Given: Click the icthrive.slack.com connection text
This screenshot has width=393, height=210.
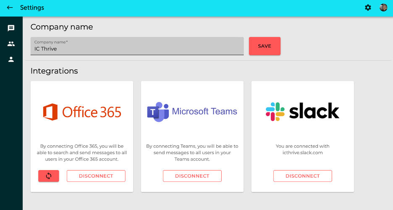Looking at the screenshot, I should click(303, 152).
